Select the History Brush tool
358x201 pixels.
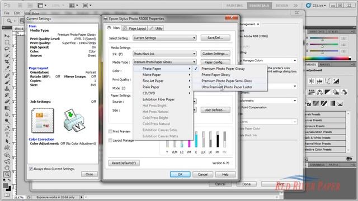7,95
